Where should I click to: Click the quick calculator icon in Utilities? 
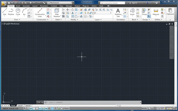(x=162, y=16)
